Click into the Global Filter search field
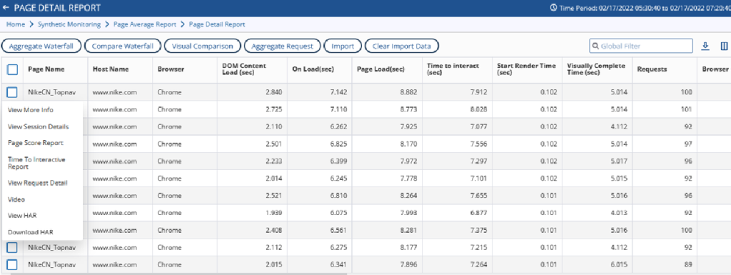The height and width of the screenshot is (275, 731). [x=641, y=46]
